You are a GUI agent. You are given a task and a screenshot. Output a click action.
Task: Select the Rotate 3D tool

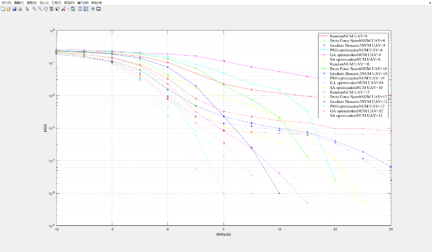click(52, 9)
